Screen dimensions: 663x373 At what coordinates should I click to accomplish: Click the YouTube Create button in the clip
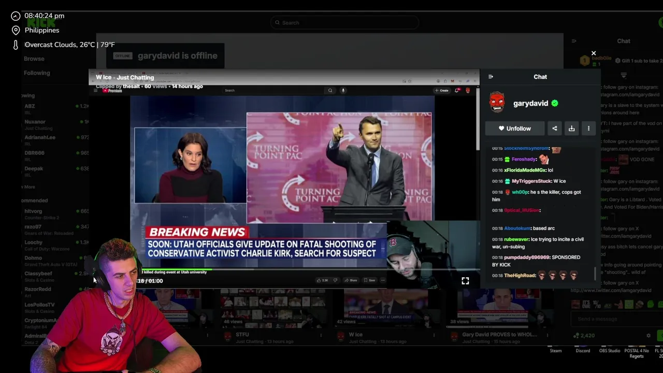[442, 90]
